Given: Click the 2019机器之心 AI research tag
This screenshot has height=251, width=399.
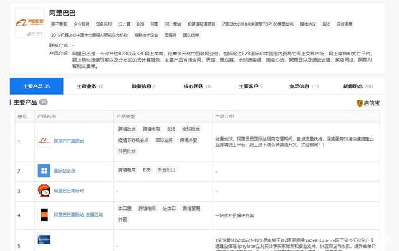Looking at the screenshot, I should [89, 35].
